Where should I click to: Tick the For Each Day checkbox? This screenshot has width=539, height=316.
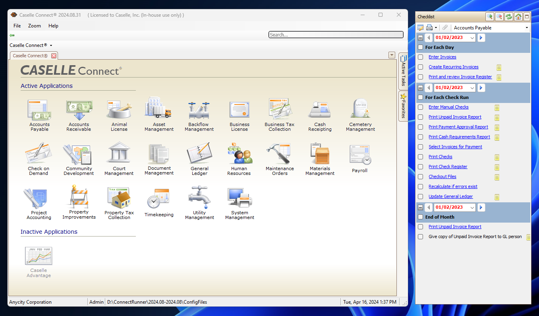(420, 47)
